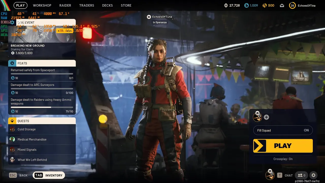Image resolution: width=325 pixels, height=183 pixels.
Task: Toggle Fill Squad on/off
Action: coord(283,130)
